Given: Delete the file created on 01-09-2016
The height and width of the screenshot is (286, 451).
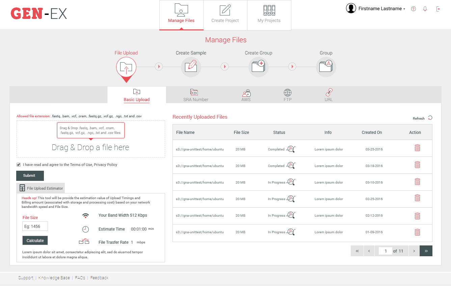Looking at the screenshot, I should (417, 232).
